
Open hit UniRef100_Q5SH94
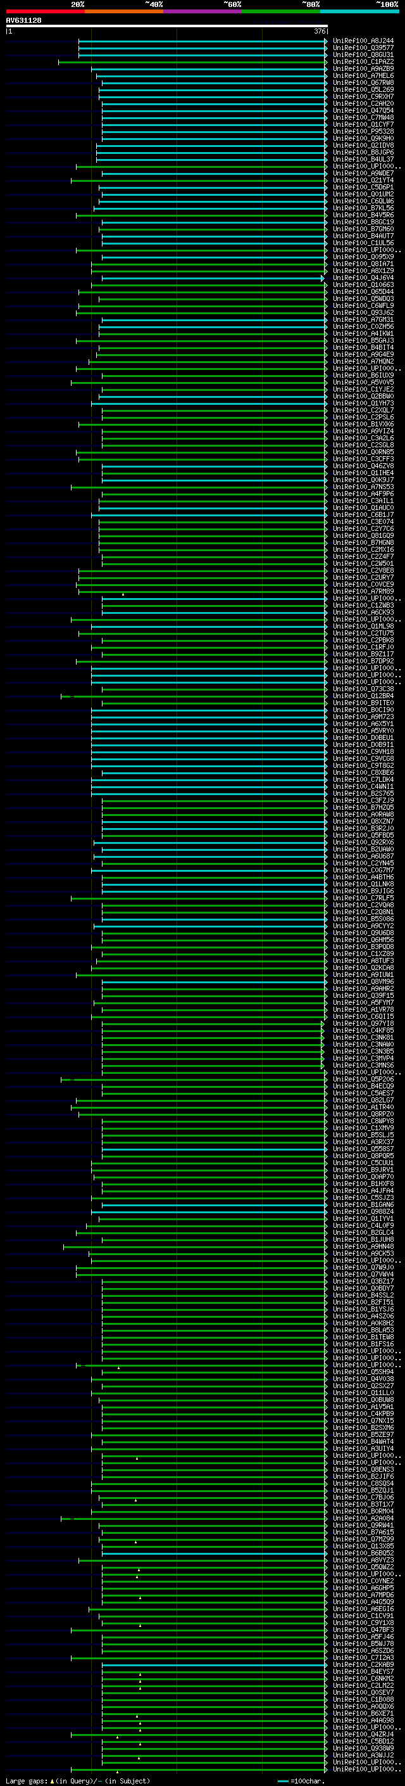(x=363, y=1372)
